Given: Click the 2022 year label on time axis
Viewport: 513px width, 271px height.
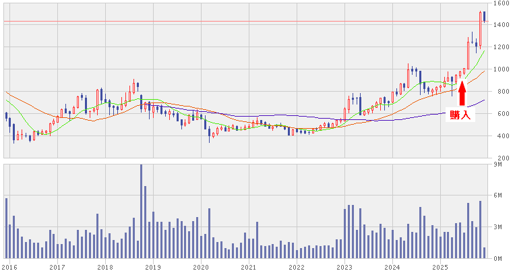Looking at the screenshot, I should pos(297,266).
